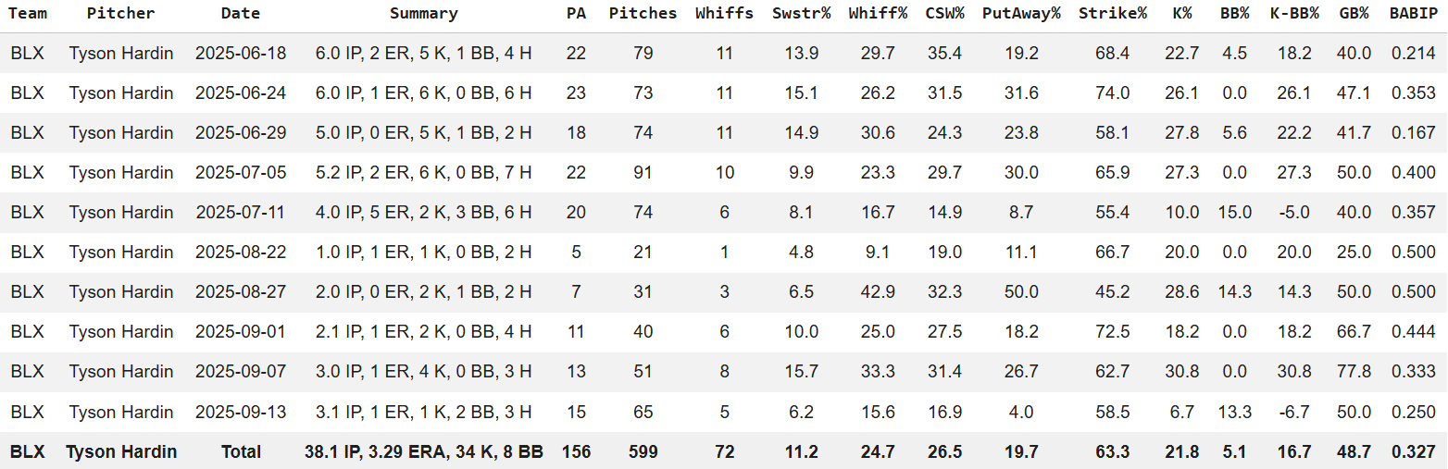This screenshot has width=1448, height=469.
Task: Select the 2025-09-13 date cell
Action: pos(241,412)
